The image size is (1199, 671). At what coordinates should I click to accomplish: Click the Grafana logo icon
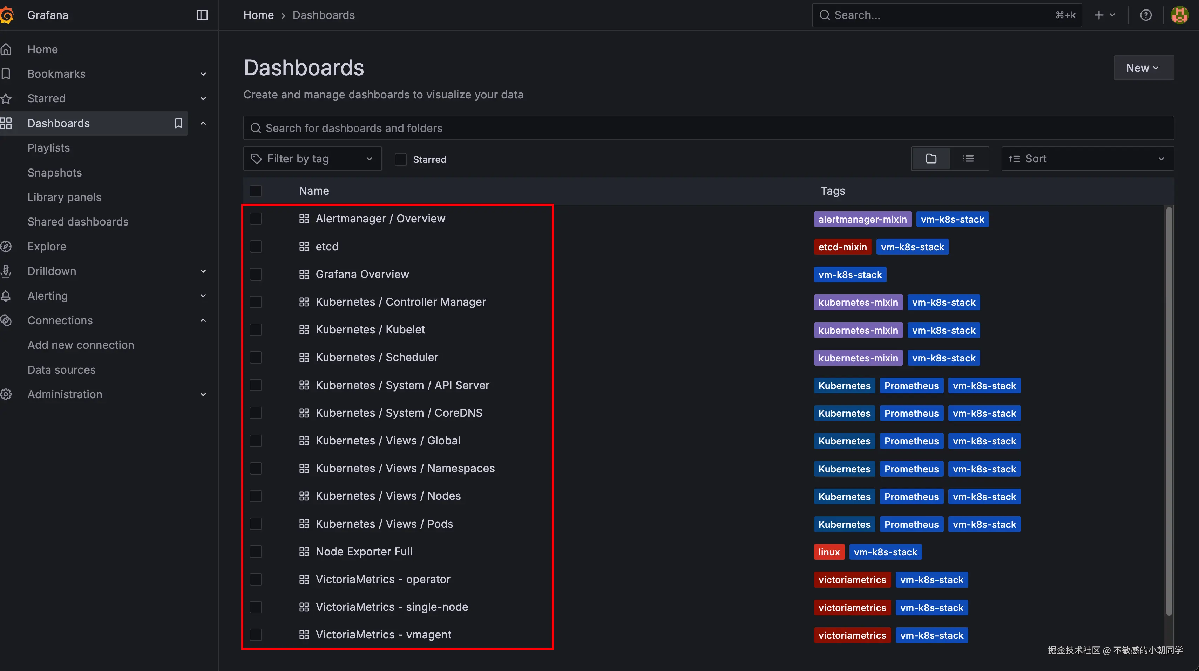[7, 15]
